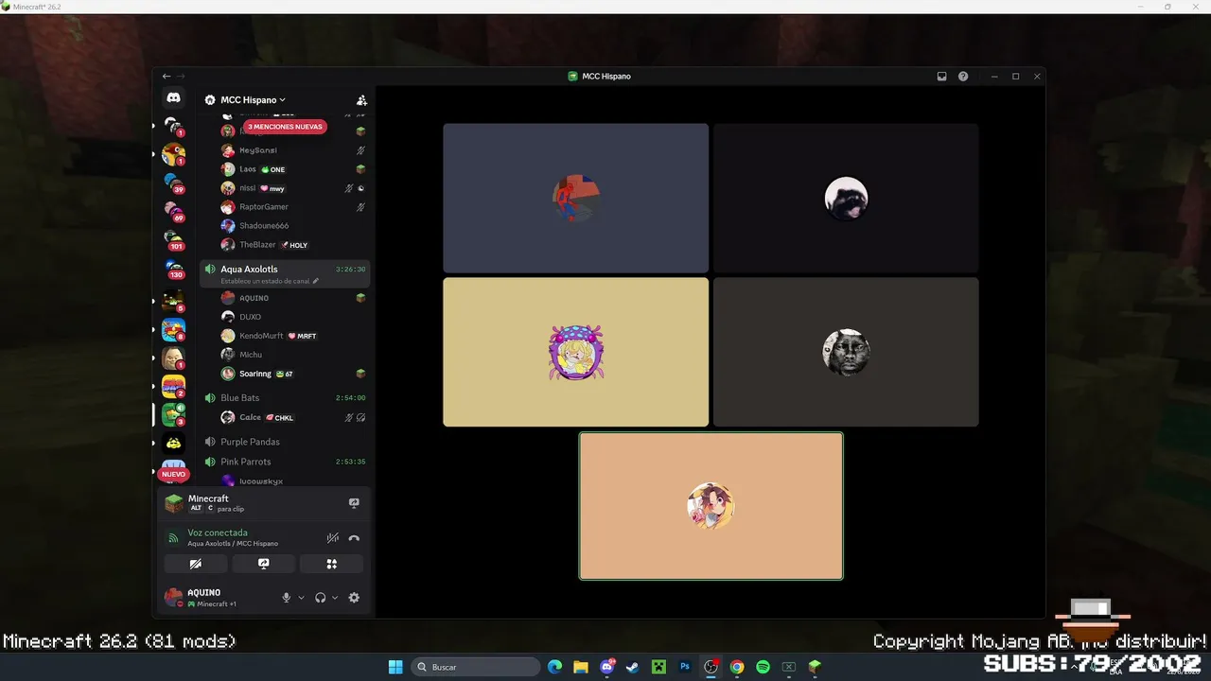Open server with 101 notifications badge

[173, 240]
